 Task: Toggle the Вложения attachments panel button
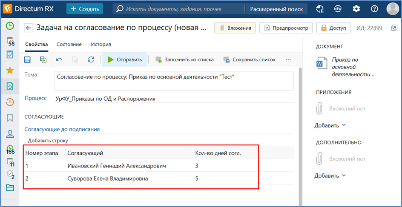[x=235, y=28]
